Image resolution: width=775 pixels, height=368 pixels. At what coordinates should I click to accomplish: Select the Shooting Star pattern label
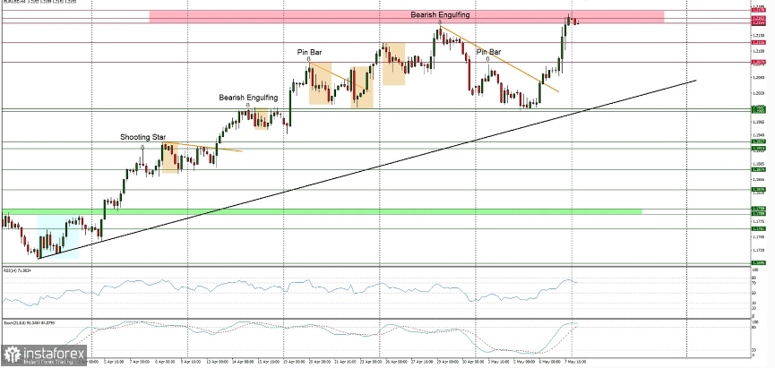point(143,137)
